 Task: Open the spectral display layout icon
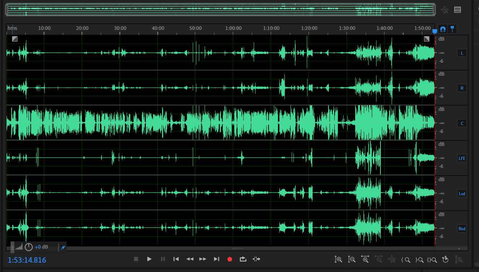point(457,10)
